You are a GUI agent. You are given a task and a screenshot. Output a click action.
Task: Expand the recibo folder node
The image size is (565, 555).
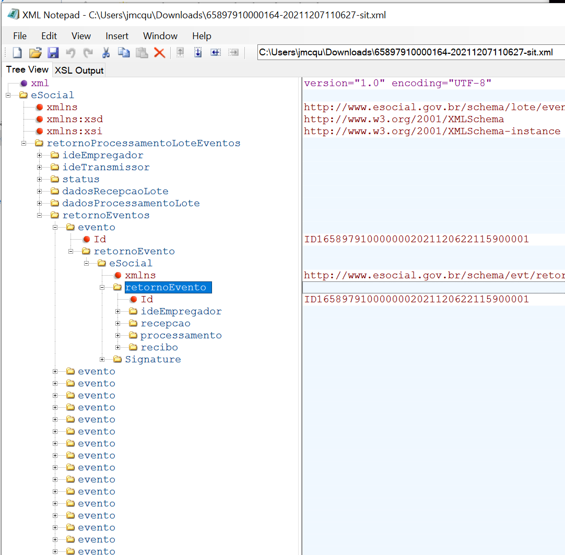pos(118,347)
